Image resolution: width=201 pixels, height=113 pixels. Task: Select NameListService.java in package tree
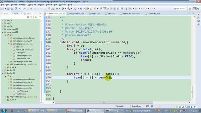[24, 50]
